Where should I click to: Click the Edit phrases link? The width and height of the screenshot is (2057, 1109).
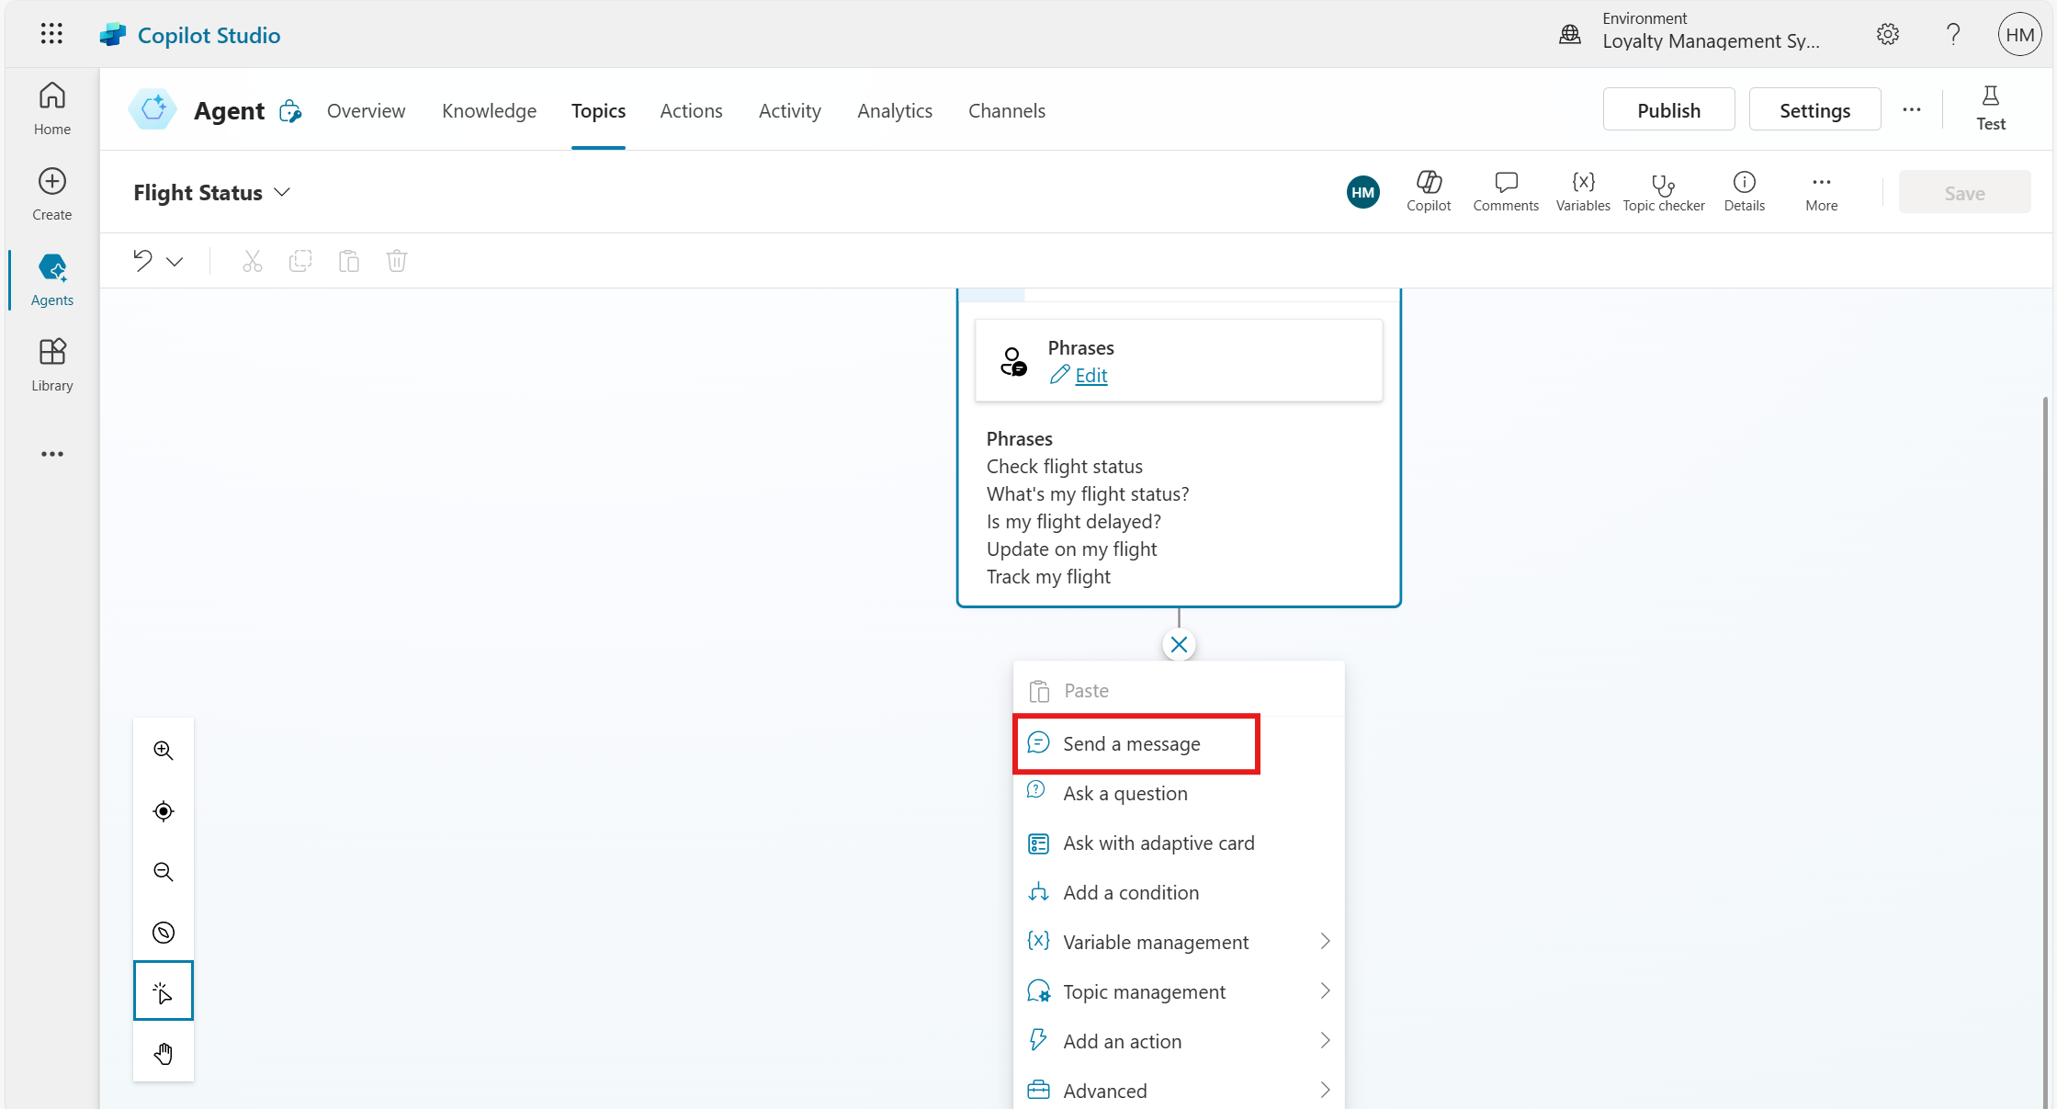1091,376
